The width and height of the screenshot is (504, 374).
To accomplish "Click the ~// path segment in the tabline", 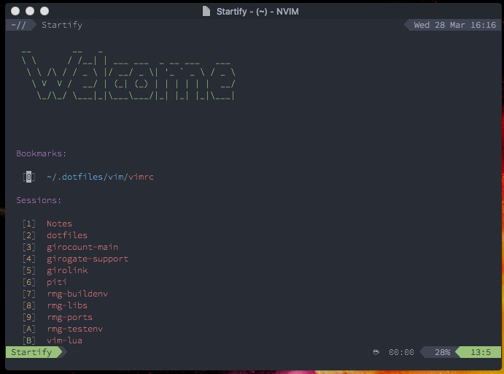I will 18,25.
